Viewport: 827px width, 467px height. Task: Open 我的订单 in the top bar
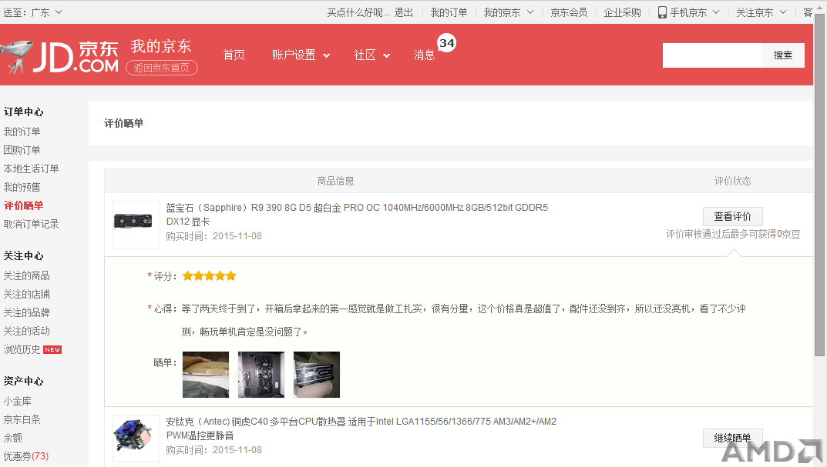449,12
